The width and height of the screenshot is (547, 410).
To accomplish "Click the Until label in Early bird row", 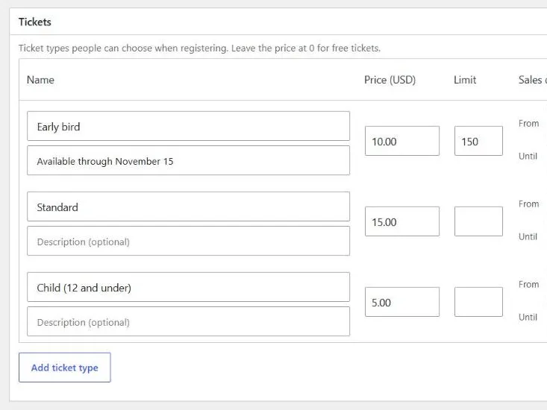I will pos(528,156).
